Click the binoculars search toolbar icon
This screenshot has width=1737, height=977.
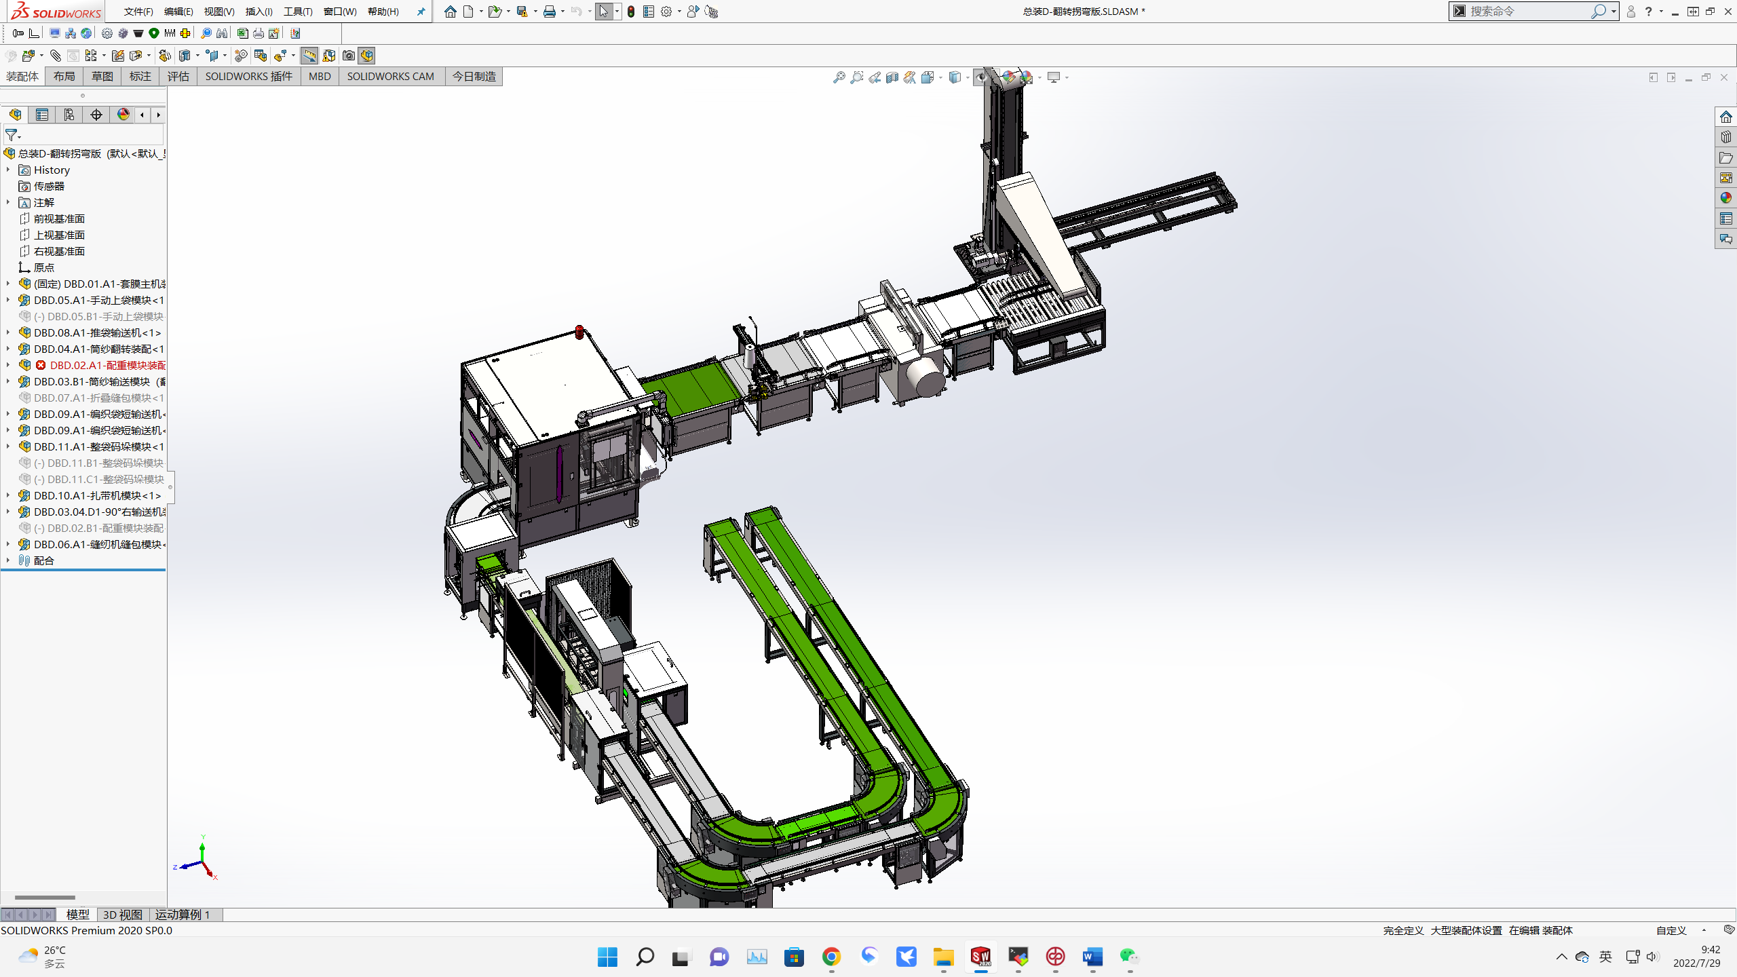point(222,33)
